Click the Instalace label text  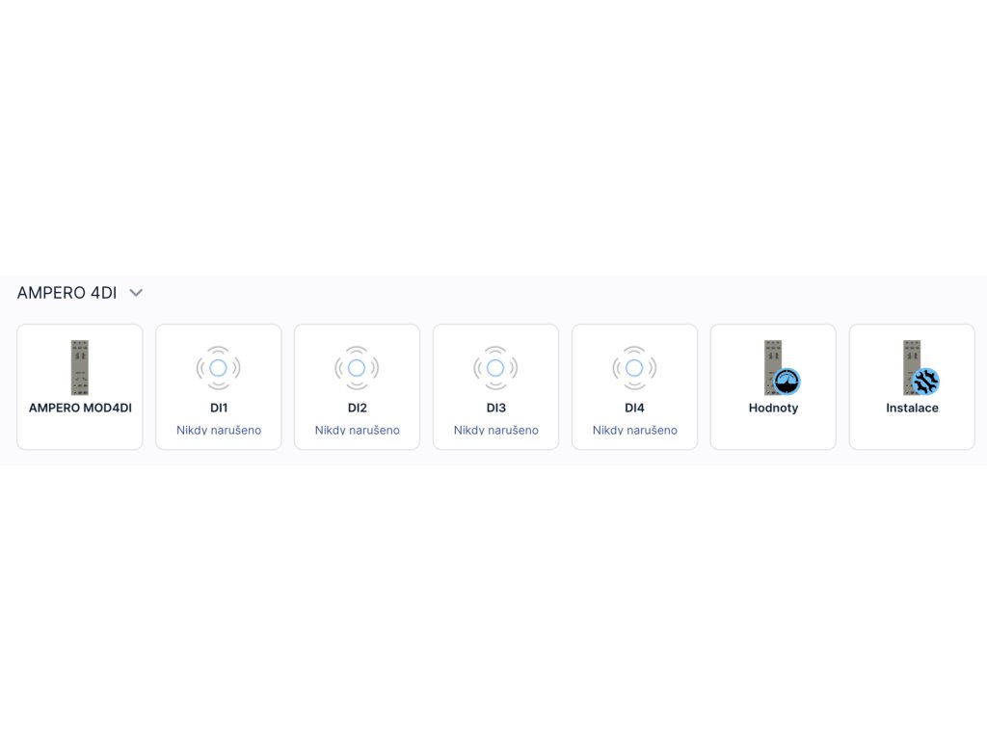[912, 408]
